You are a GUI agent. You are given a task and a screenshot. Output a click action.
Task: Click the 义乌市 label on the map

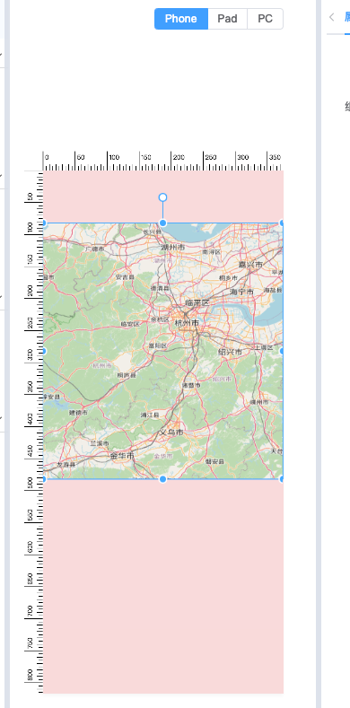(171, 433)
